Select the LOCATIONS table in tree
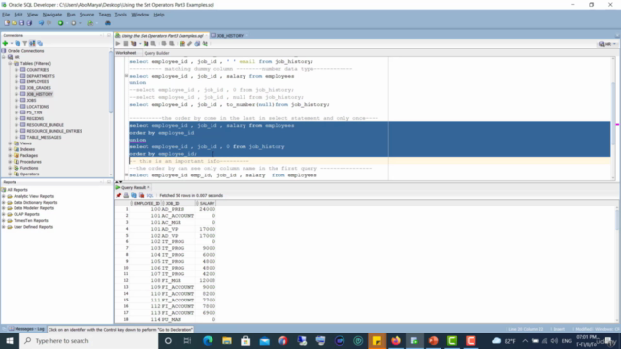 (x=38, y=107)
